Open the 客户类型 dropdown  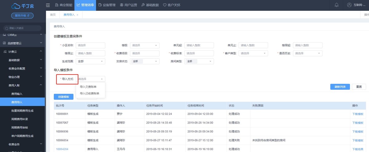tap(253, 53)
